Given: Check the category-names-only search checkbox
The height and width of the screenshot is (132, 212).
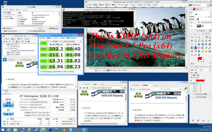Looking at the screenshot, I should (28, 31).
